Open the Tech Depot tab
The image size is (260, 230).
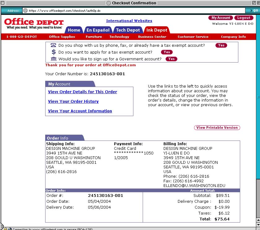point(128,30)
